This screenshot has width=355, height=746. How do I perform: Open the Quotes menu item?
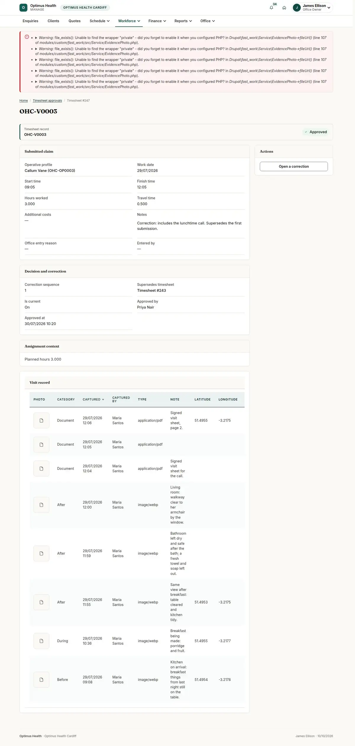click(x=75, y=21)
